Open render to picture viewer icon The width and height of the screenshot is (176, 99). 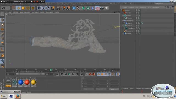(x=63, y=8)
